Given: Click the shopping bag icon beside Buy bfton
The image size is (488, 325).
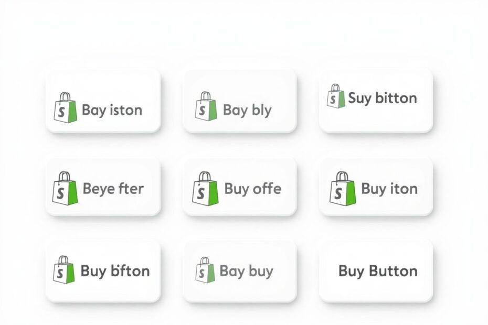Looking at the screenshot, I should [64, 269].
